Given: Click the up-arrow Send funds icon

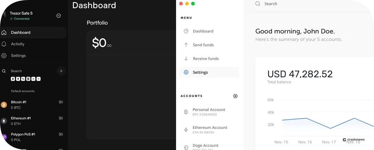Looking at the screenshot, I should 186,45.
